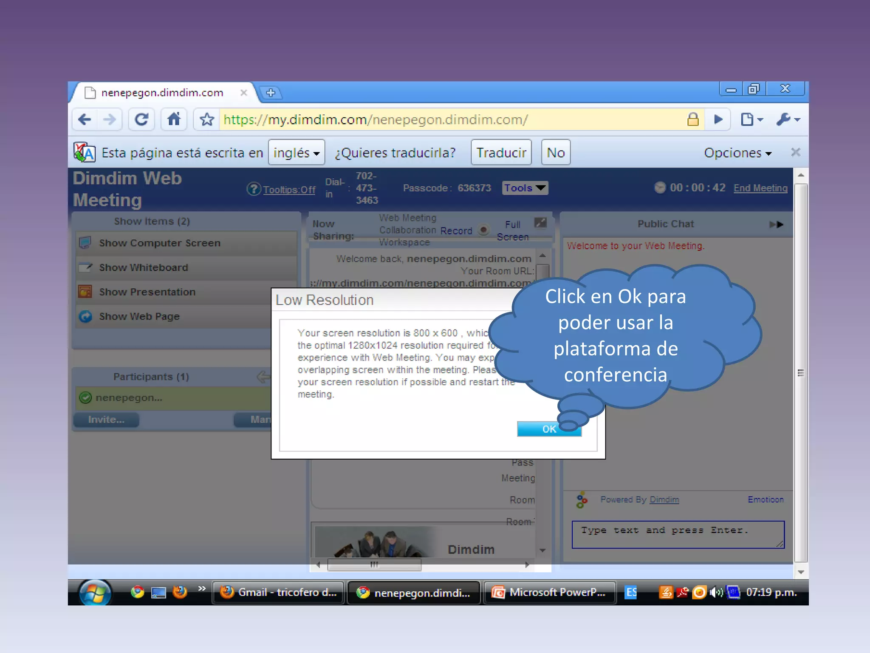The height and width of the screenshot is (653, 870).
Task: Click workspace scroll down arrow
Action: [542, 551]
